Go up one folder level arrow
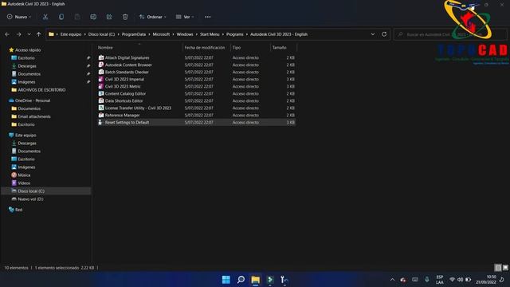 coord(38,34)
